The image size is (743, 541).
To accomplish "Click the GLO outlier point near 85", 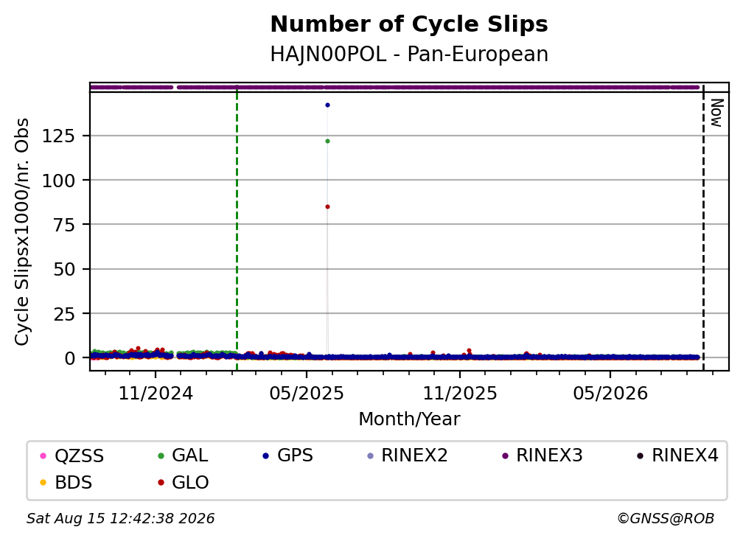I will 327,207.
